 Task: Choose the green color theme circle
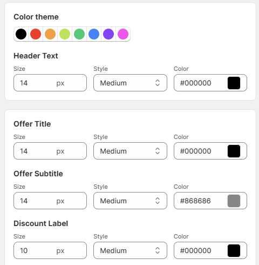pyautogui.click(x=79, y=34)
